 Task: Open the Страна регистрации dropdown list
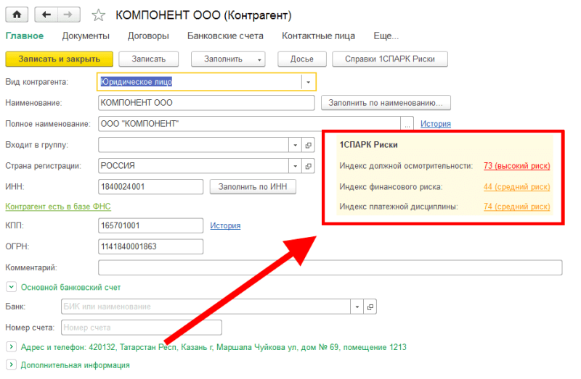point(296,166)
